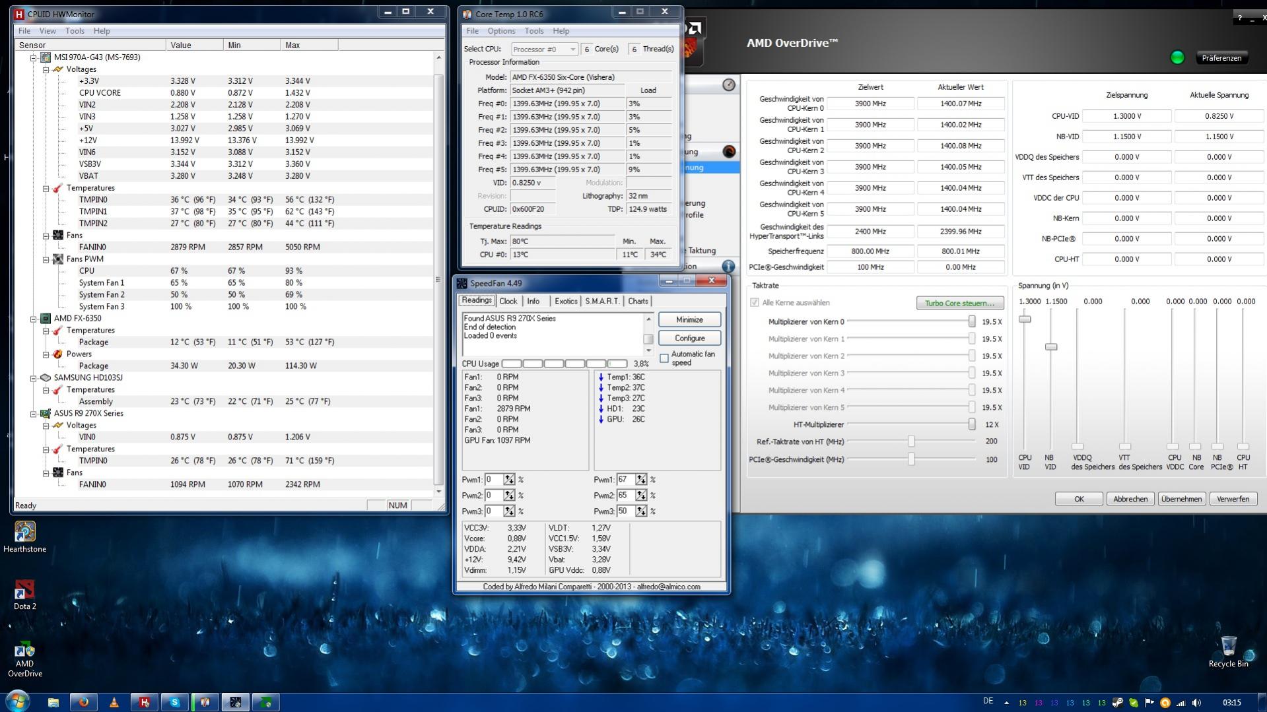
Task: Collapse the SAMSUNG HD103SJ tree node
Action: [33, 378]
